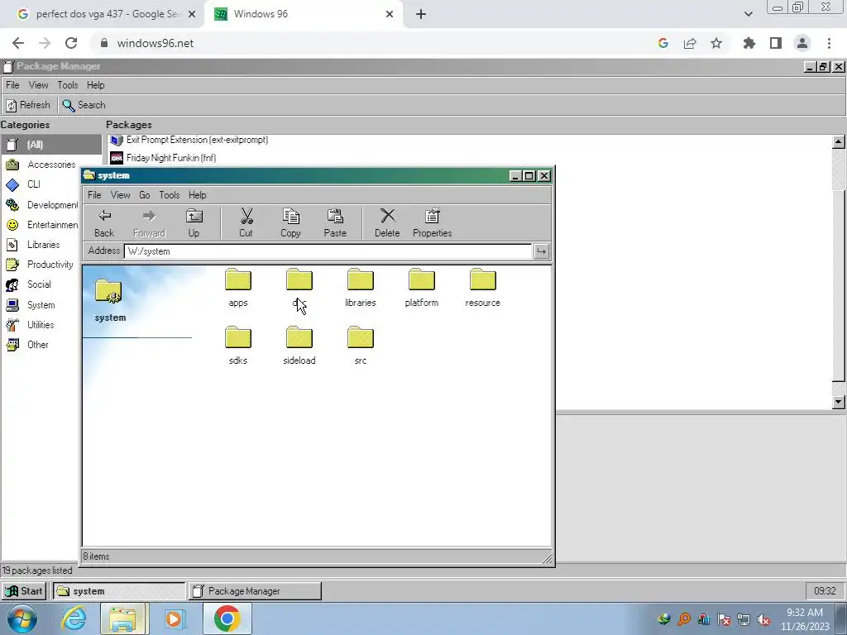The width and height of the screenshot is (847, 635).
Task: Open the platform folder
Action: [x=422, y=289]
